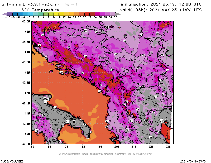This screenshot has height=163, width=211.
Task: Pick orange legend swatch between 16 and 18
Action: point(76,14)
